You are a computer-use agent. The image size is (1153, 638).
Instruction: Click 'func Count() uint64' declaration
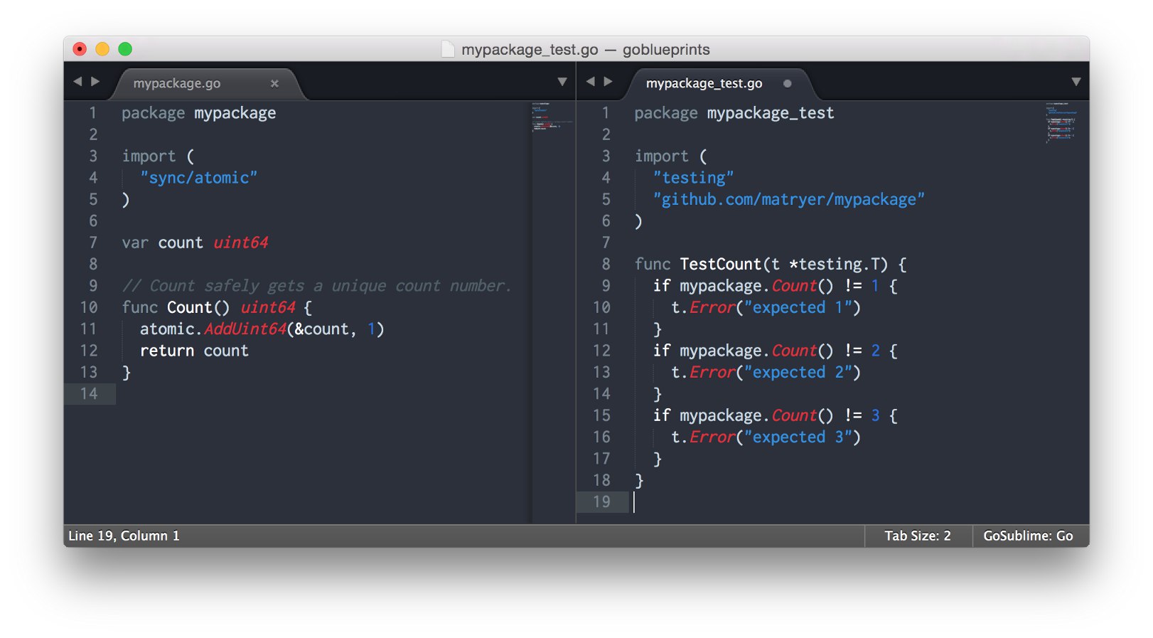coord(217,307)
